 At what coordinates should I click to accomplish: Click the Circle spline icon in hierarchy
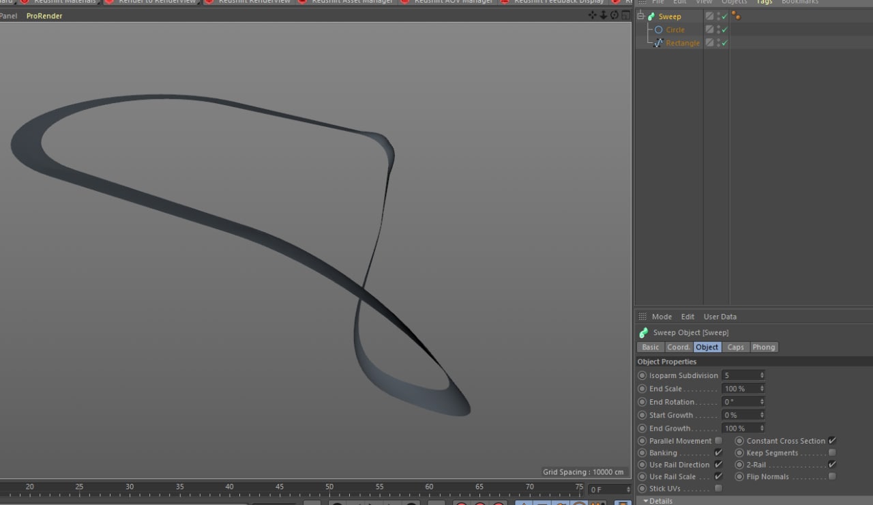point(658,29)
